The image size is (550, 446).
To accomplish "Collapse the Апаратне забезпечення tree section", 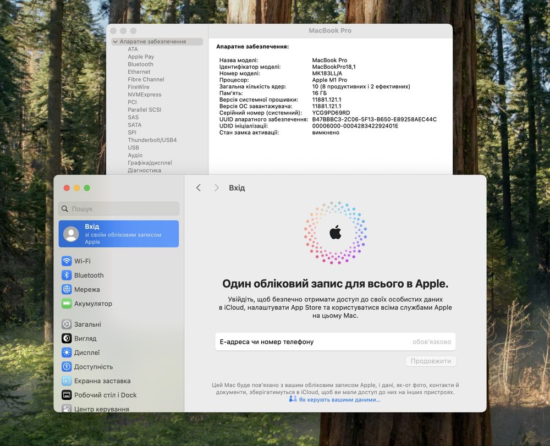I will [x=115, y=41].
